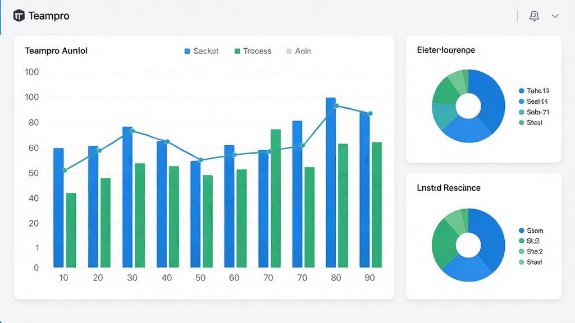Click the Ste:2 legend entry
Image resolution: width=575 pixels, height=323 pixels.
531,252
